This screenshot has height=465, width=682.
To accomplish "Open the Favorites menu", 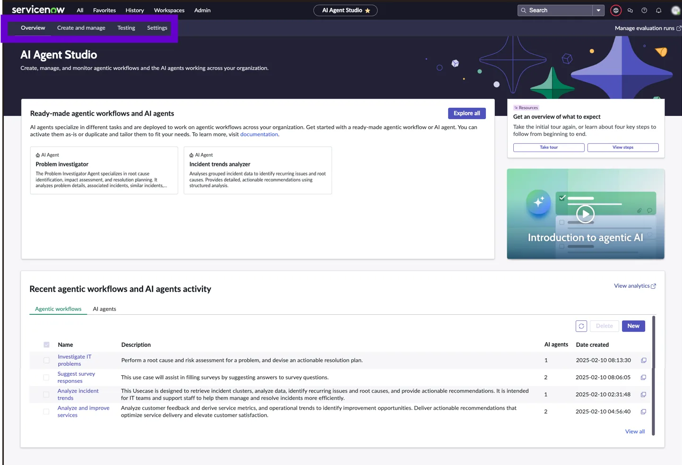I will 104,10.
